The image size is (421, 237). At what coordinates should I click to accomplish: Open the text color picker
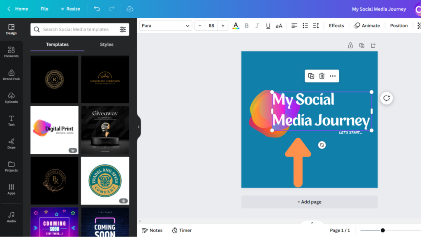tap(236, 26)
